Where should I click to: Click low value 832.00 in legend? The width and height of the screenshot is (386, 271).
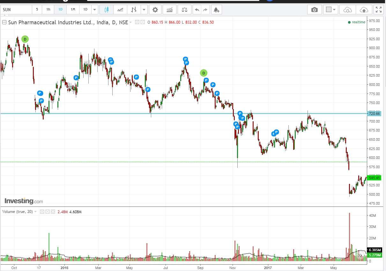[191, 22]
